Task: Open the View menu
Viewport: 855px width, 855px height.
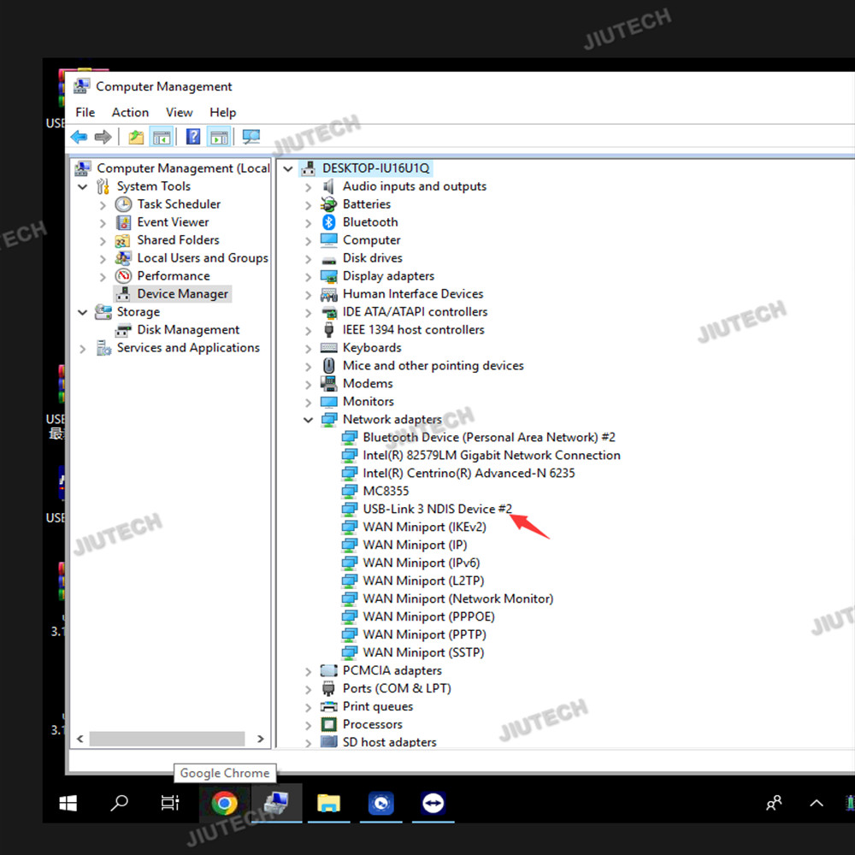Action: click(179, 112)
